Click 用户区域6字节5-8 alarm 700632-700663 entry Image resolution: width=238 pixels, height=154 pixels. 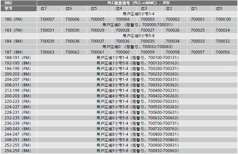coord(138,118)
